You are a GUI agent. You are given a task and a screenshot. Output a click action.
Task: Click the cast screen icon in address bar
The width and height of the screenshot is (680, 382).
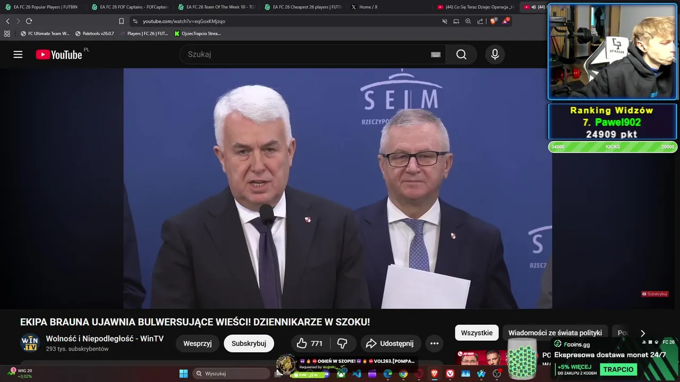pyautogui.click(x=456, y=21)
